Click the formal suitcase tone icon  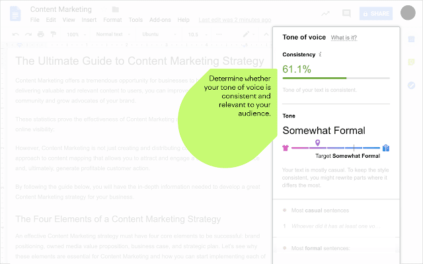pos(386,148)
